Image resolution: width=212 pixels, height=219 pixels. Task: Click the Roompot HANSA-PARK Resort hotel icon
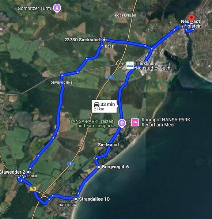(135, 122)
